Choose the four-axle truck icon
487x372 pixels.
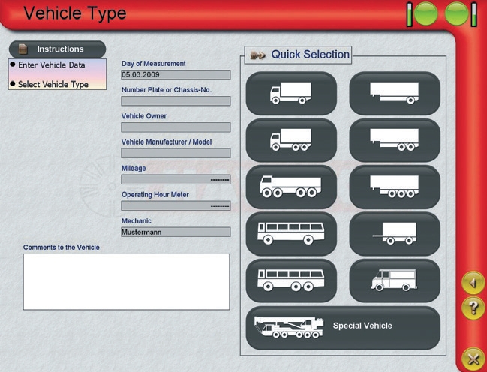click(291, 186)
